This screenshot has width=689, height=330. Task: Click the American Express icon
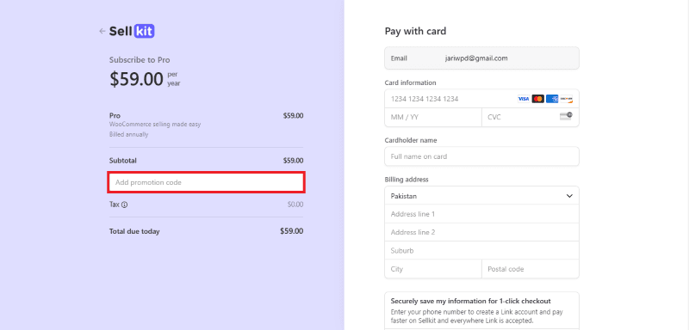click(x=552, y=99)
